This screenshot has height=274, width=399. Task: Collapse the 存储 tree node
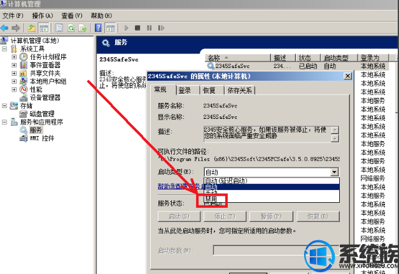click(4, 106)
